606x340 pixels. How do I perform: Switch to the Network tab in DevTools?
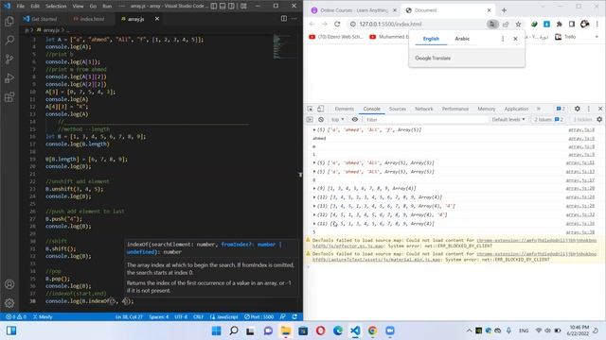coord(424,109)
